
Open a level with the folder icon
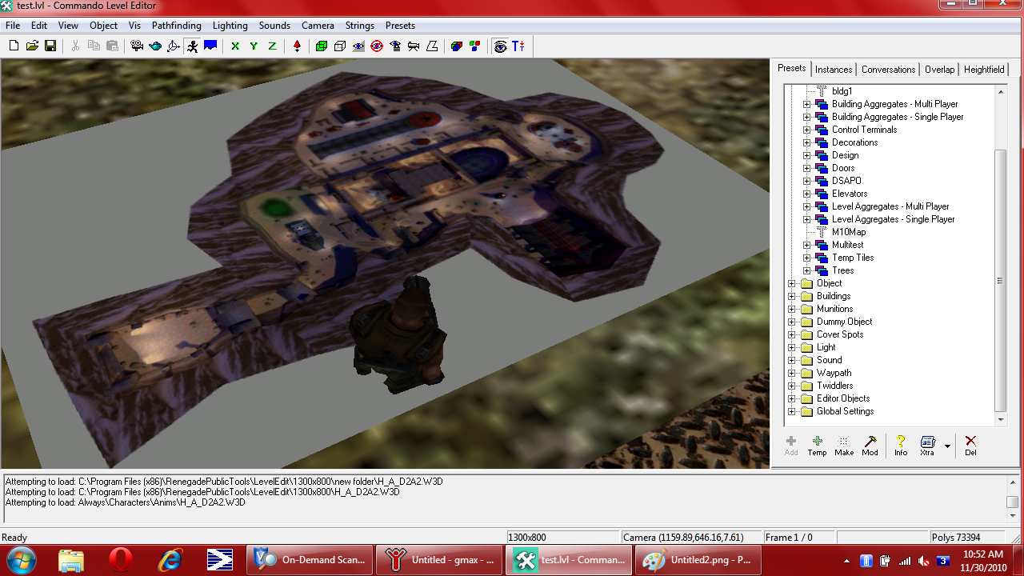click(32, 46)
